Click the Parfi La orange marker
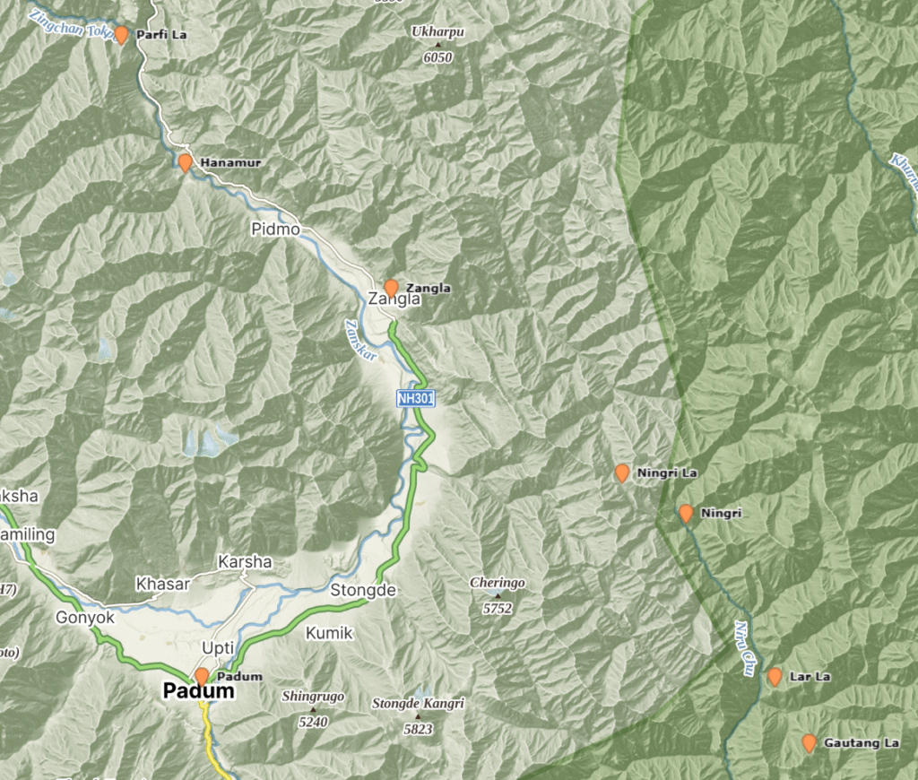918x780 pixels. [121, 35]
